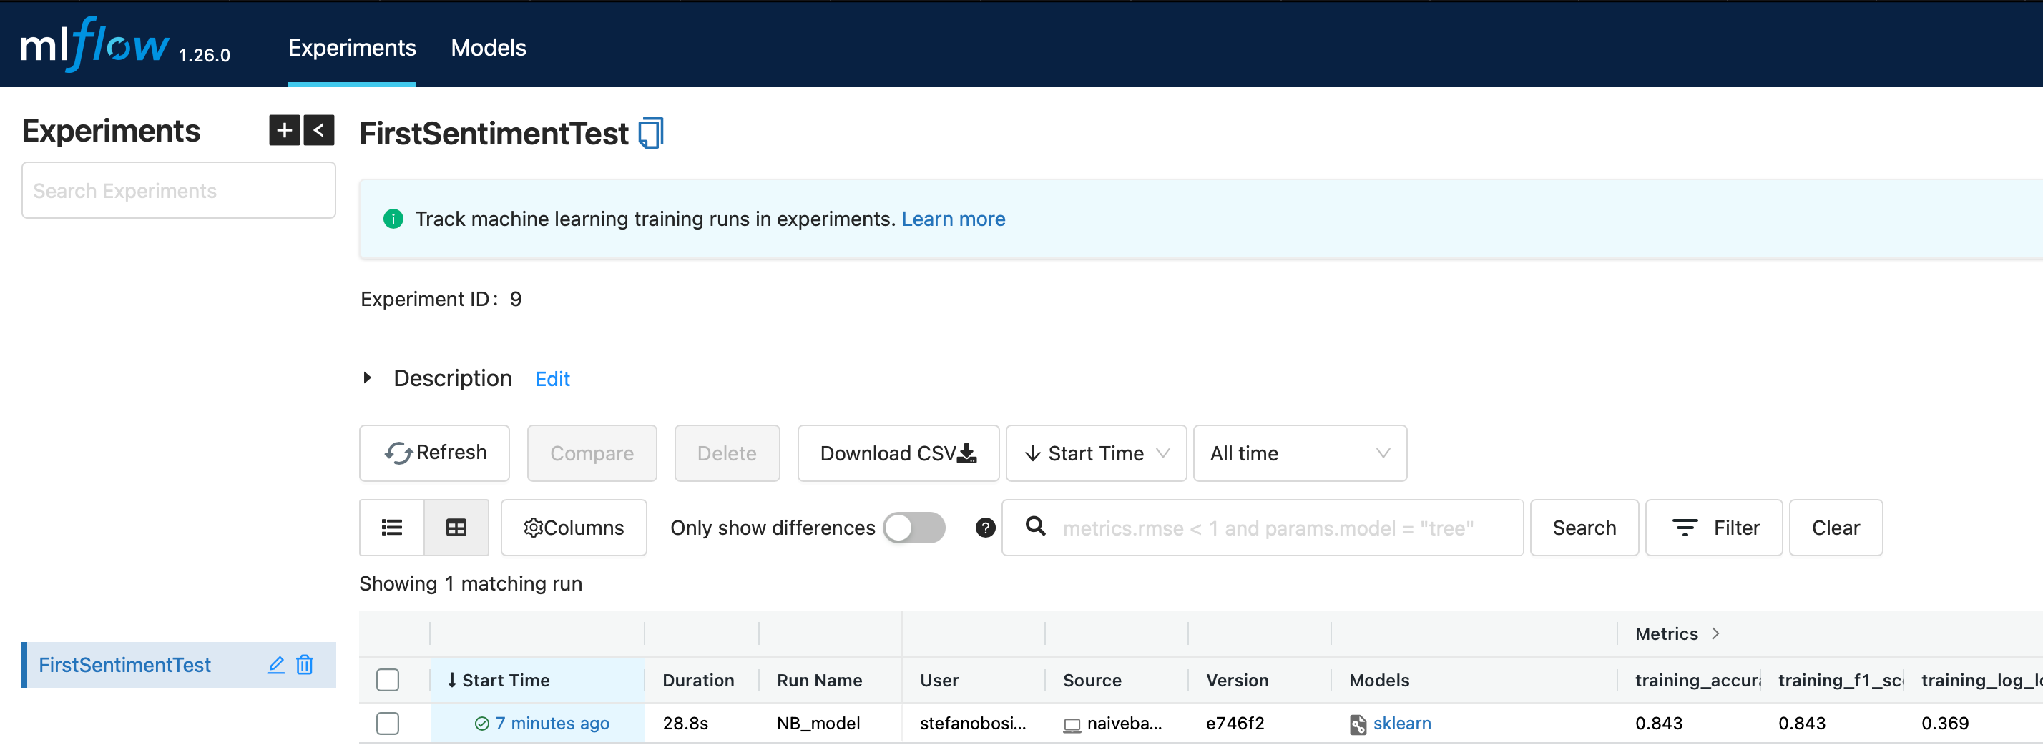Click the MLflow logo
Screen dimensions: 2043x755
95,44
